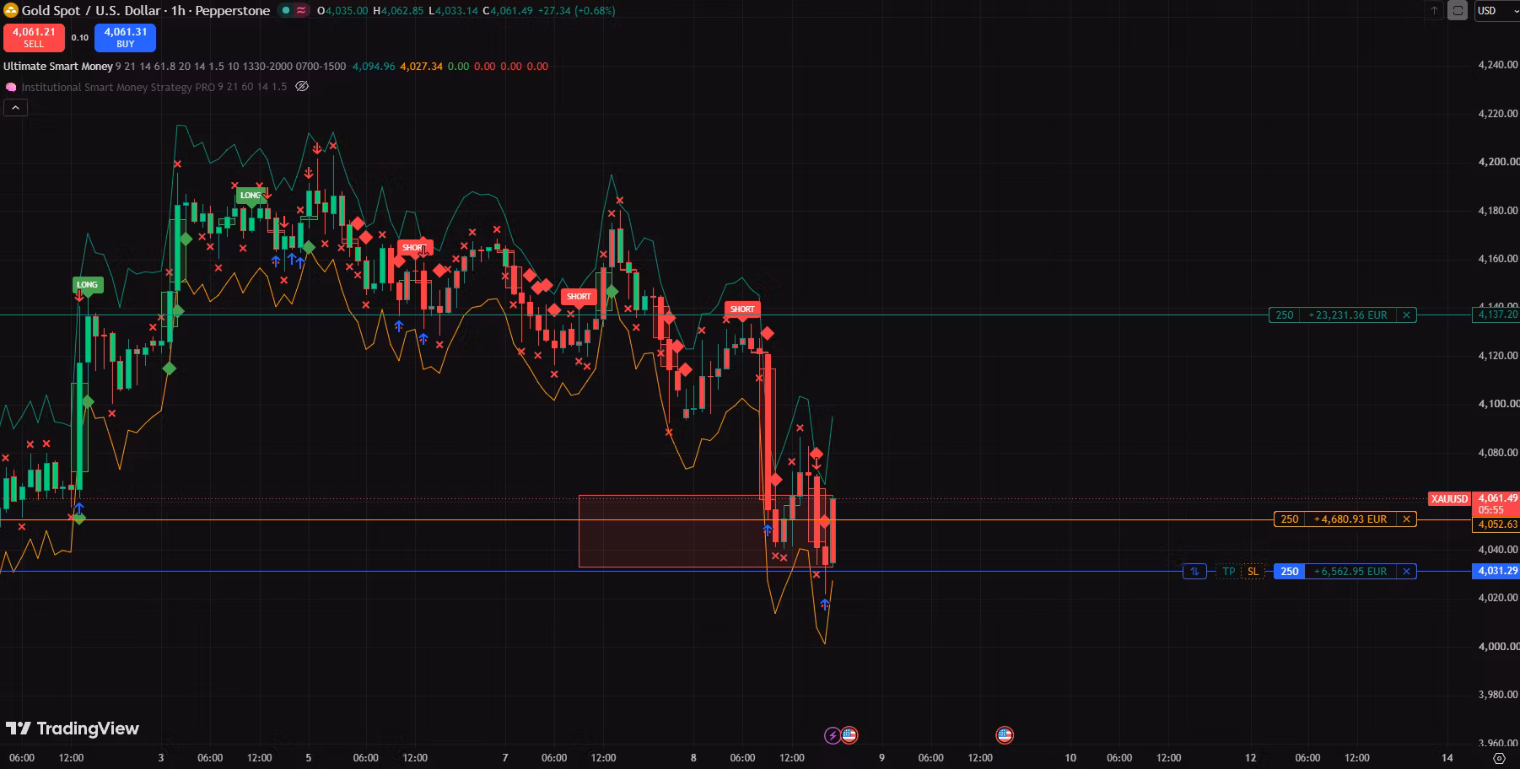Image resolution: width=1520 pixels, height=769 pixels.
Task: Click the Gold Spot symbol logo icon
Action: coord(11,10)
